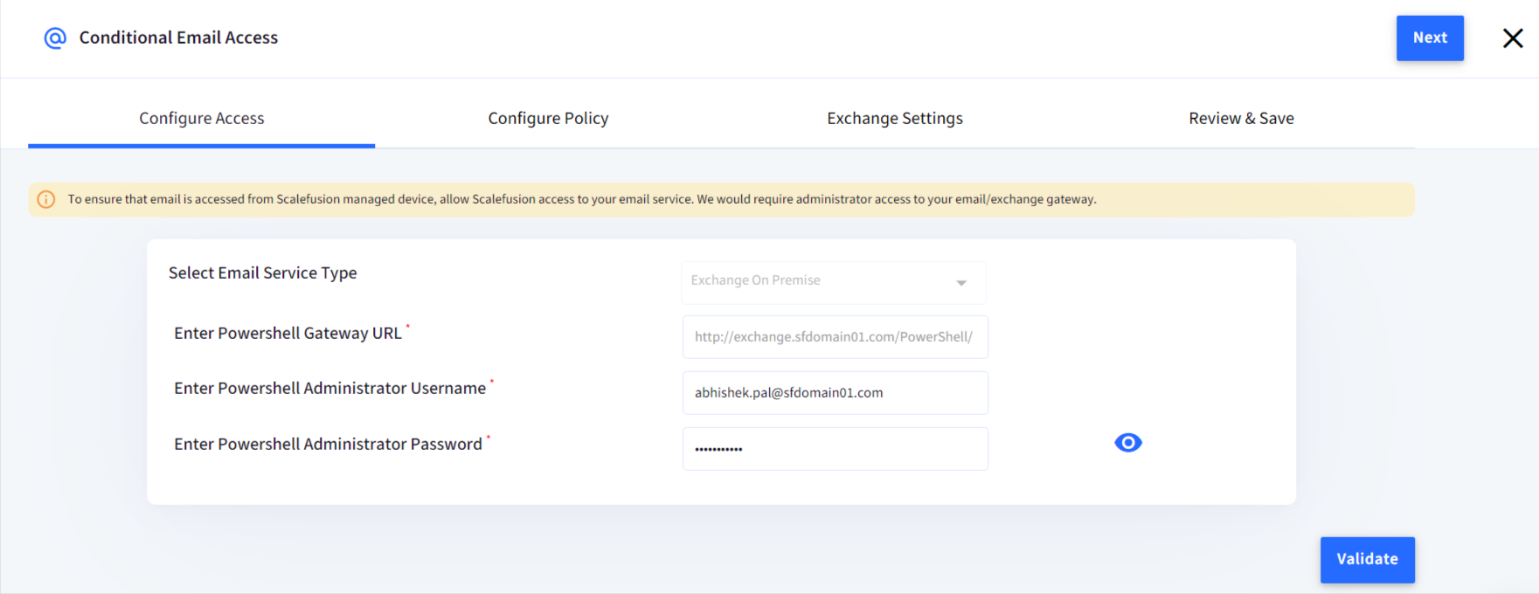Go to the Review & Save tab

(1241, 119)
